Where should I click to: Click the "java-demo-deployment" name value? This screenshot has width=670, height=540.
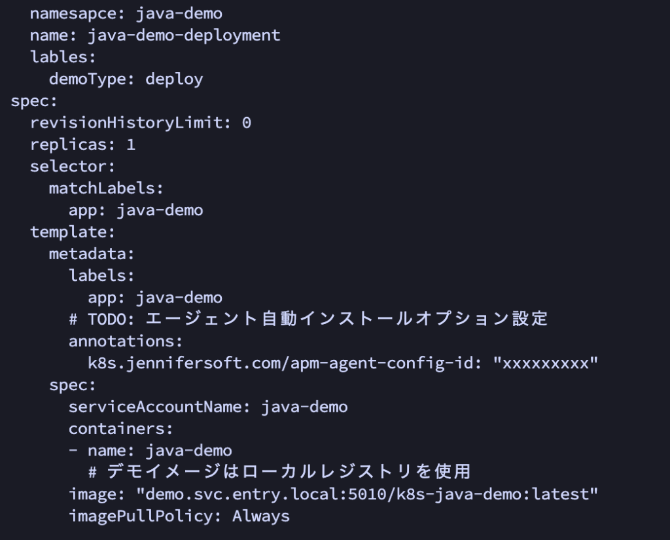184,35
